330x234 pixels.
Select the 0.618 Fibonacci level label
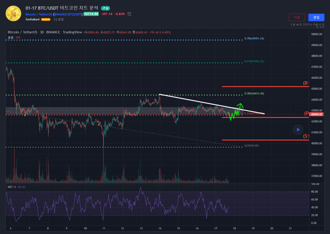(254, 62)
